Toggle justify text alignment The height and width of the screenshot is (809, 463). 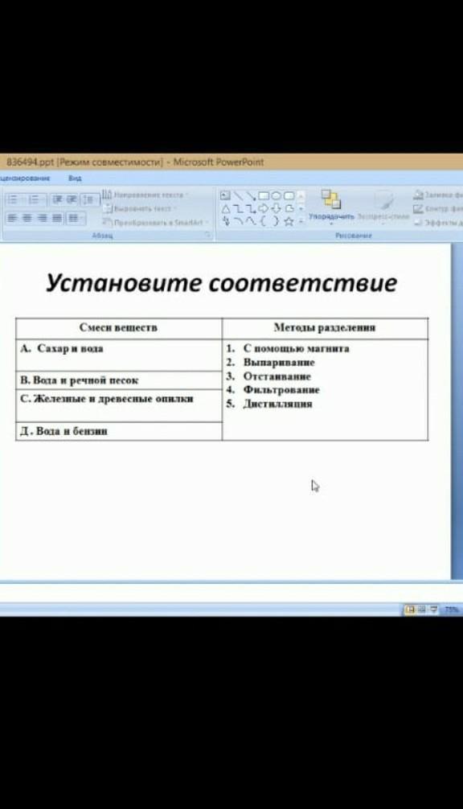[57, 218]
